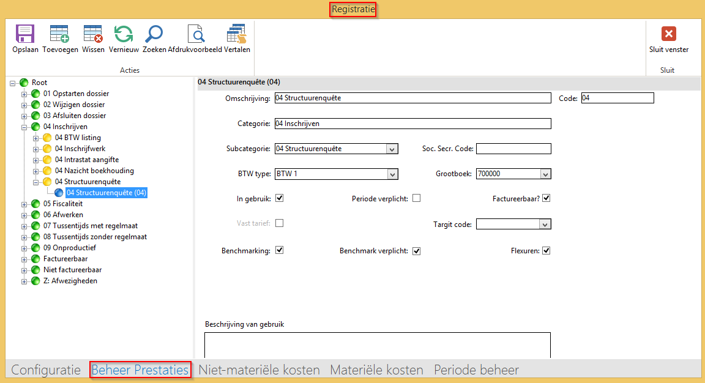Screen dimensions: 705x383
Task: Click the Opslaan save icon
Action: pos(25,34)
